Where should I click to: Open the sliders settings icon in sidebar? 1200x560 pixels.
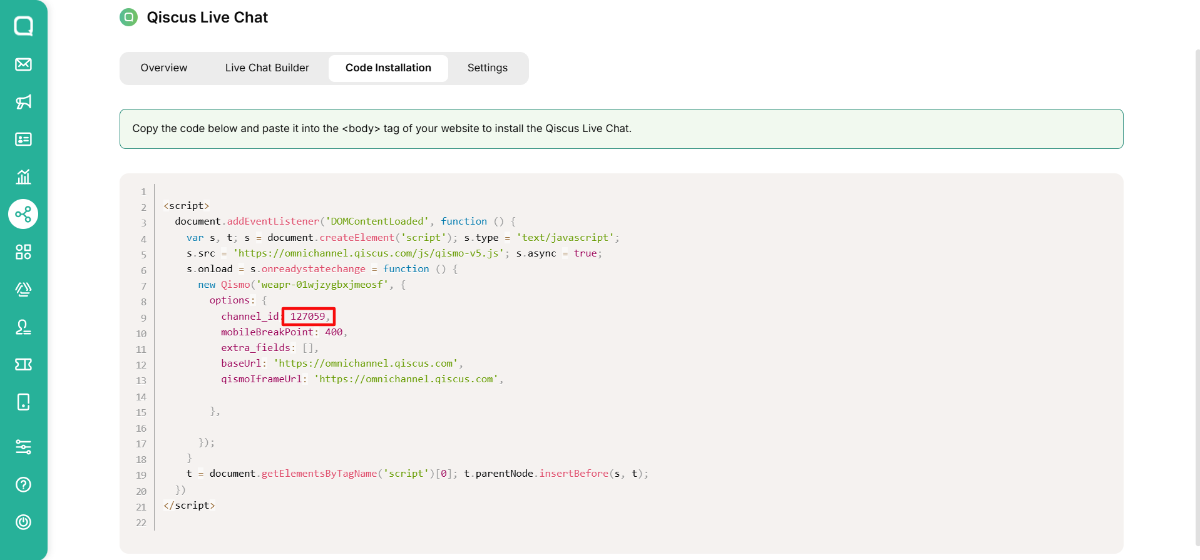pos(24,447)
